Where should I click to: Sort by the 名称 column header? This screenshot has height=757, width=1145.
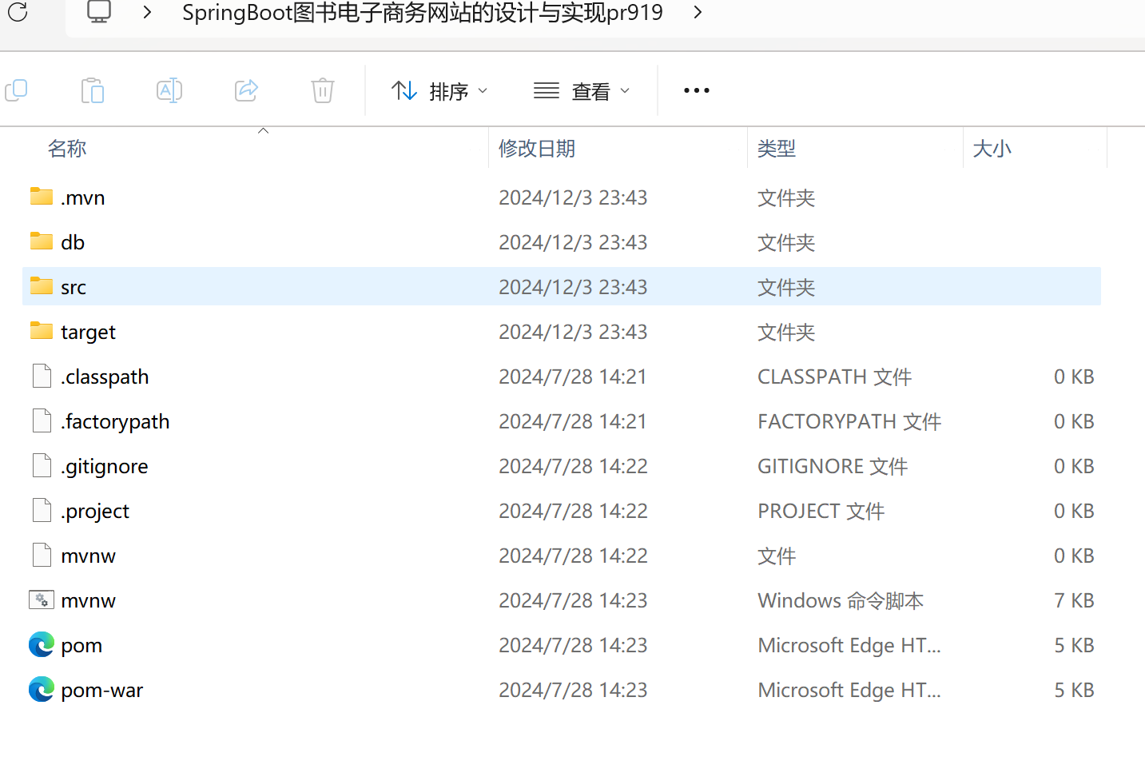[x=67, y=149]
